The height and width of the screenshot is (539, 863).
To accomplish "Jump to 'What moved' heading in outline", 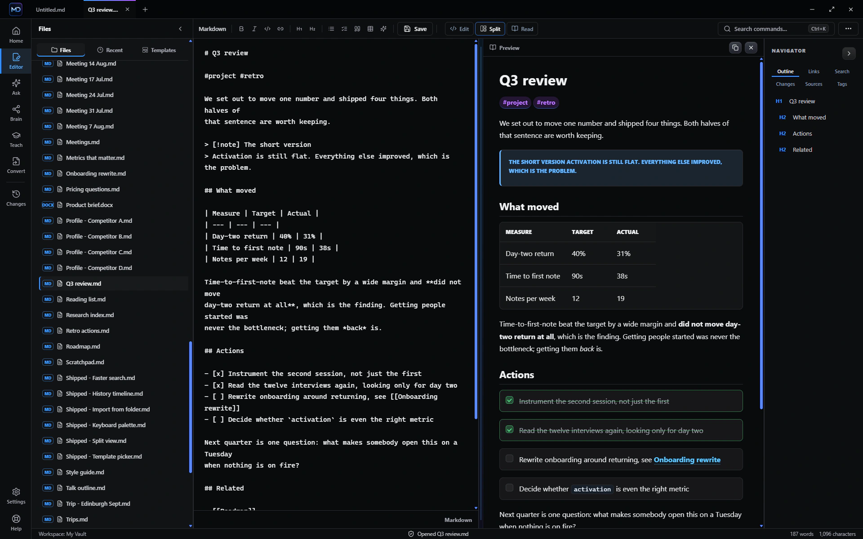I will click(x=810, y=117).
